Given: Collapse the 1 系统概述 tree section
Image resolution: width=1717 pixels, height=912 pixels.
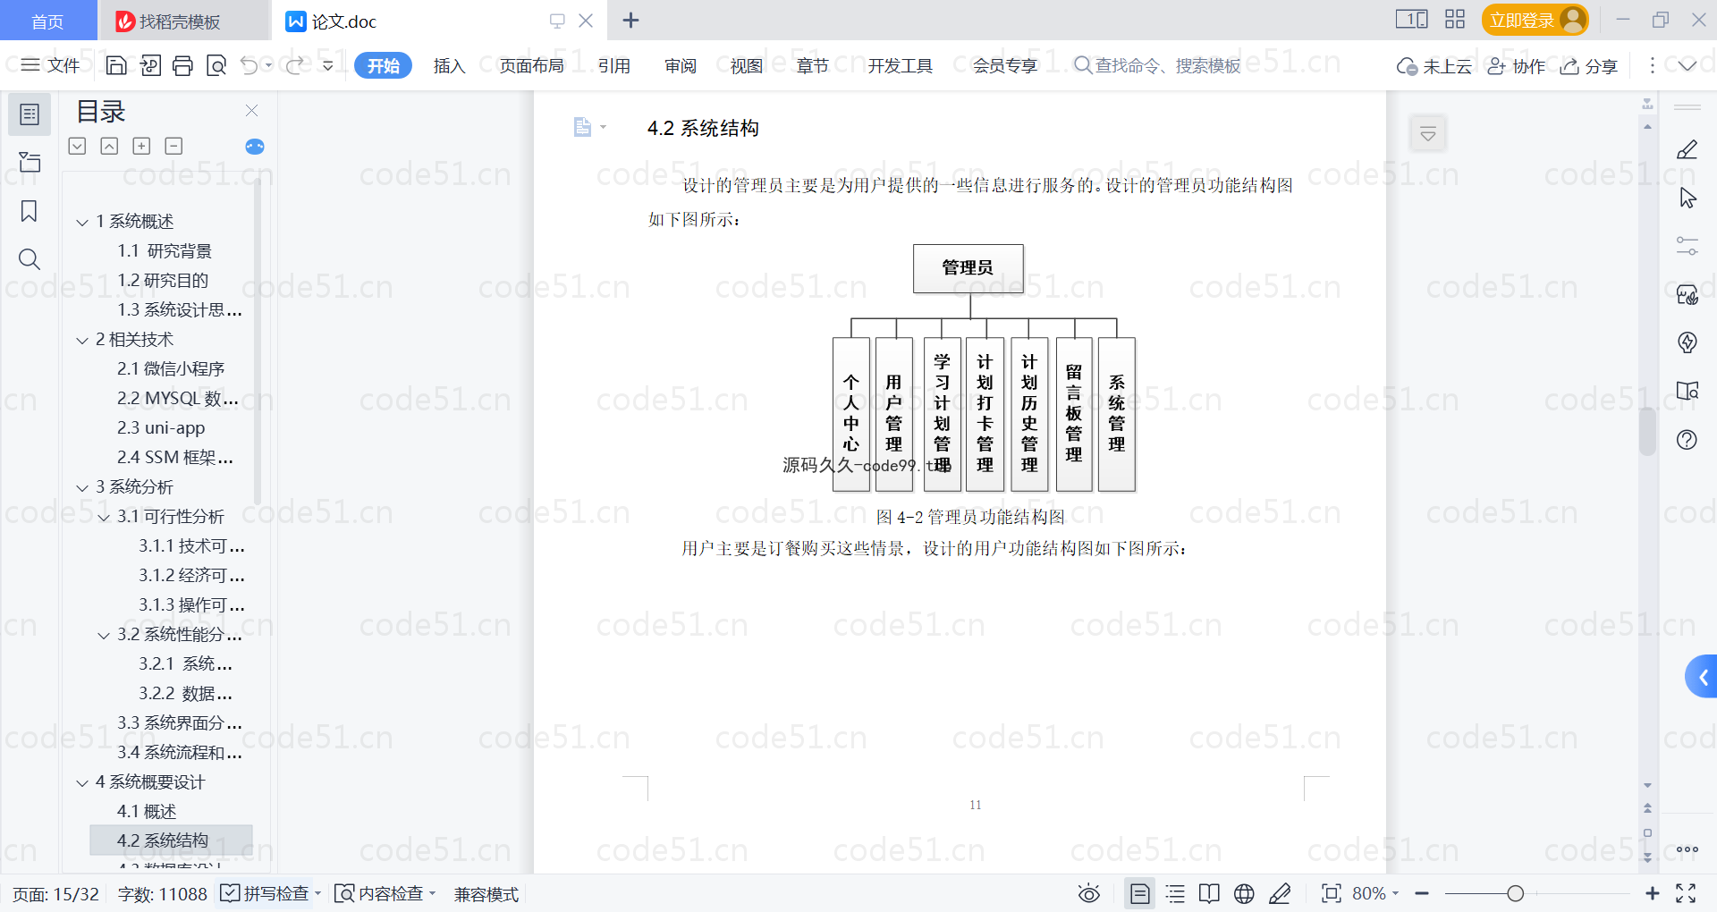Looking at the screenshot, I should (x=82, y=222).
